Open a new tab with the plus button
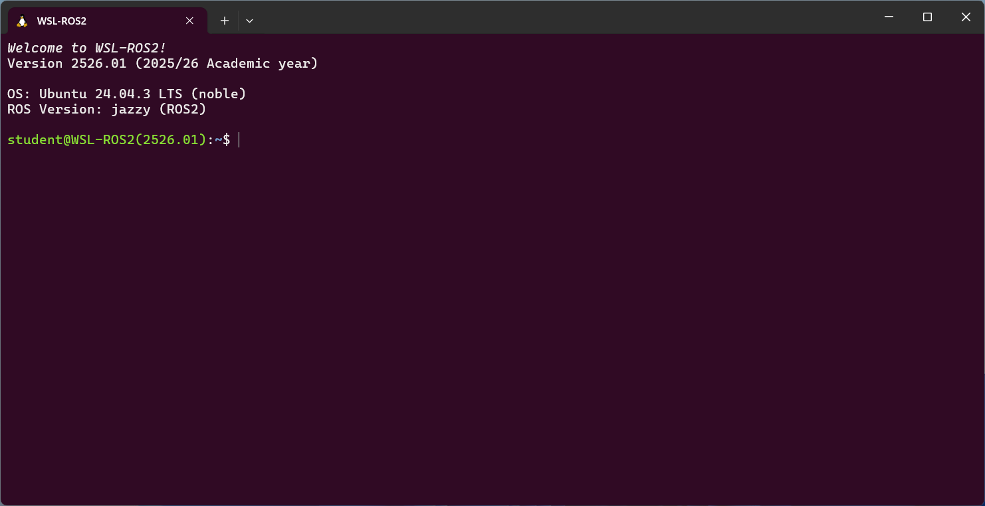 [x=225, y=21]
